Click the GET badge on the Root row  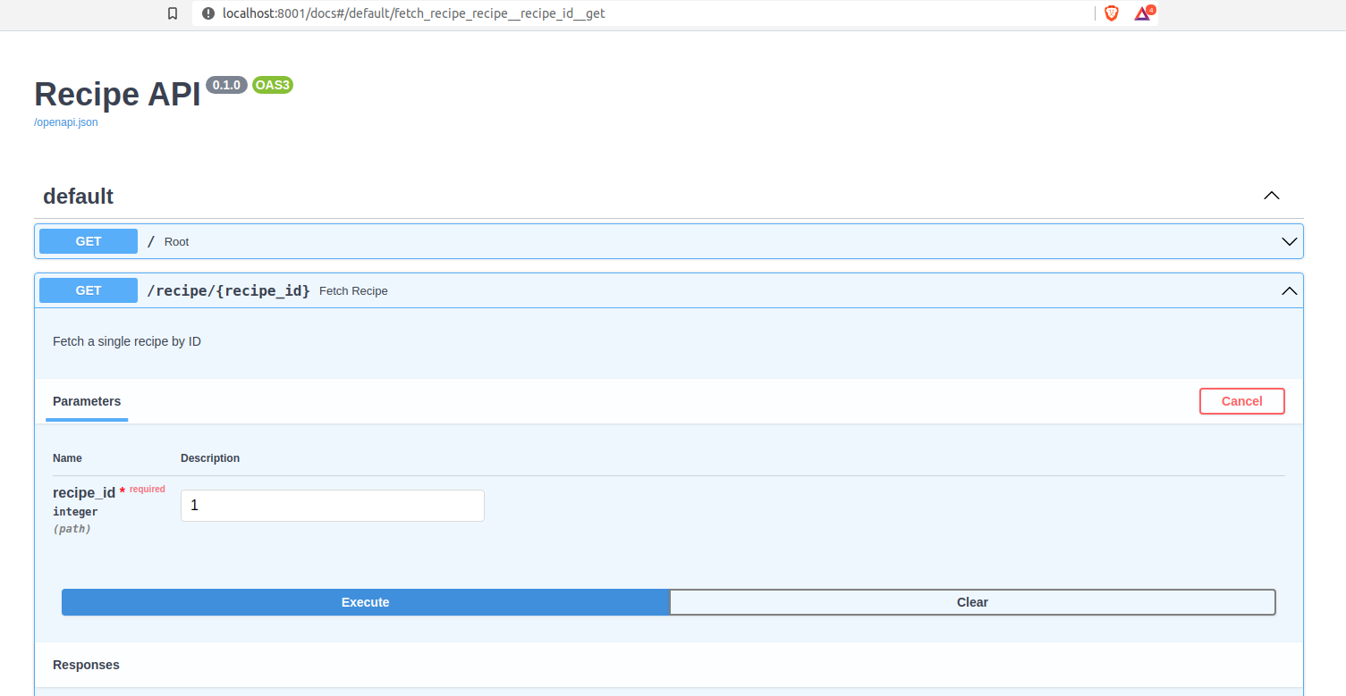(89, 241)
